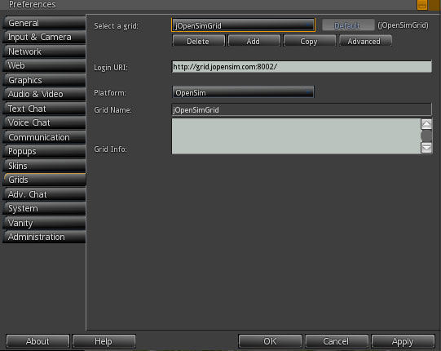Add a new grid
Image resolution: width=441 pixels, height=351 pixels.
pyautogui.click(x=254, y=41)
